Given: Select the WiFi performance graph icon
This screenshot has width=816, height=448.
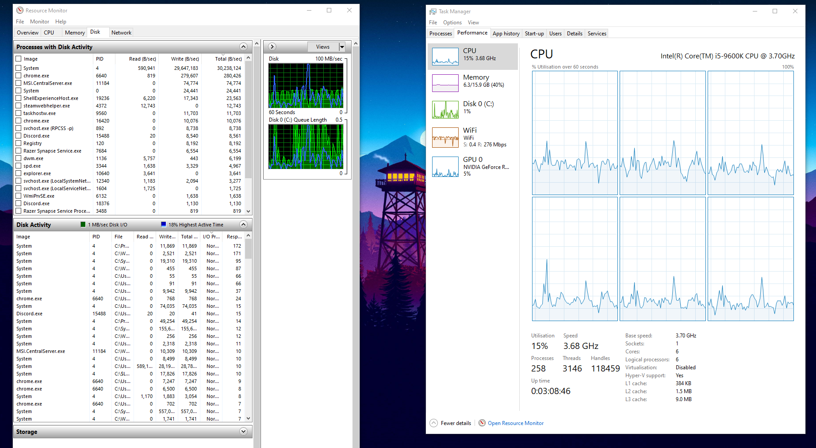Looking at the screenshot, I should tap(445, 137).
